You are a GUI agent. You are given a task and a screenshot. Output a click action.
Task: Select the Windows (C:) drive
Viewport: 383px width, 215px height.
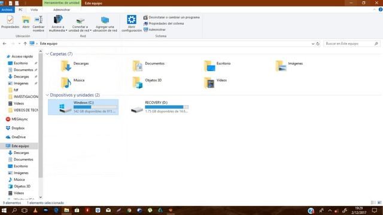[83, 107]
